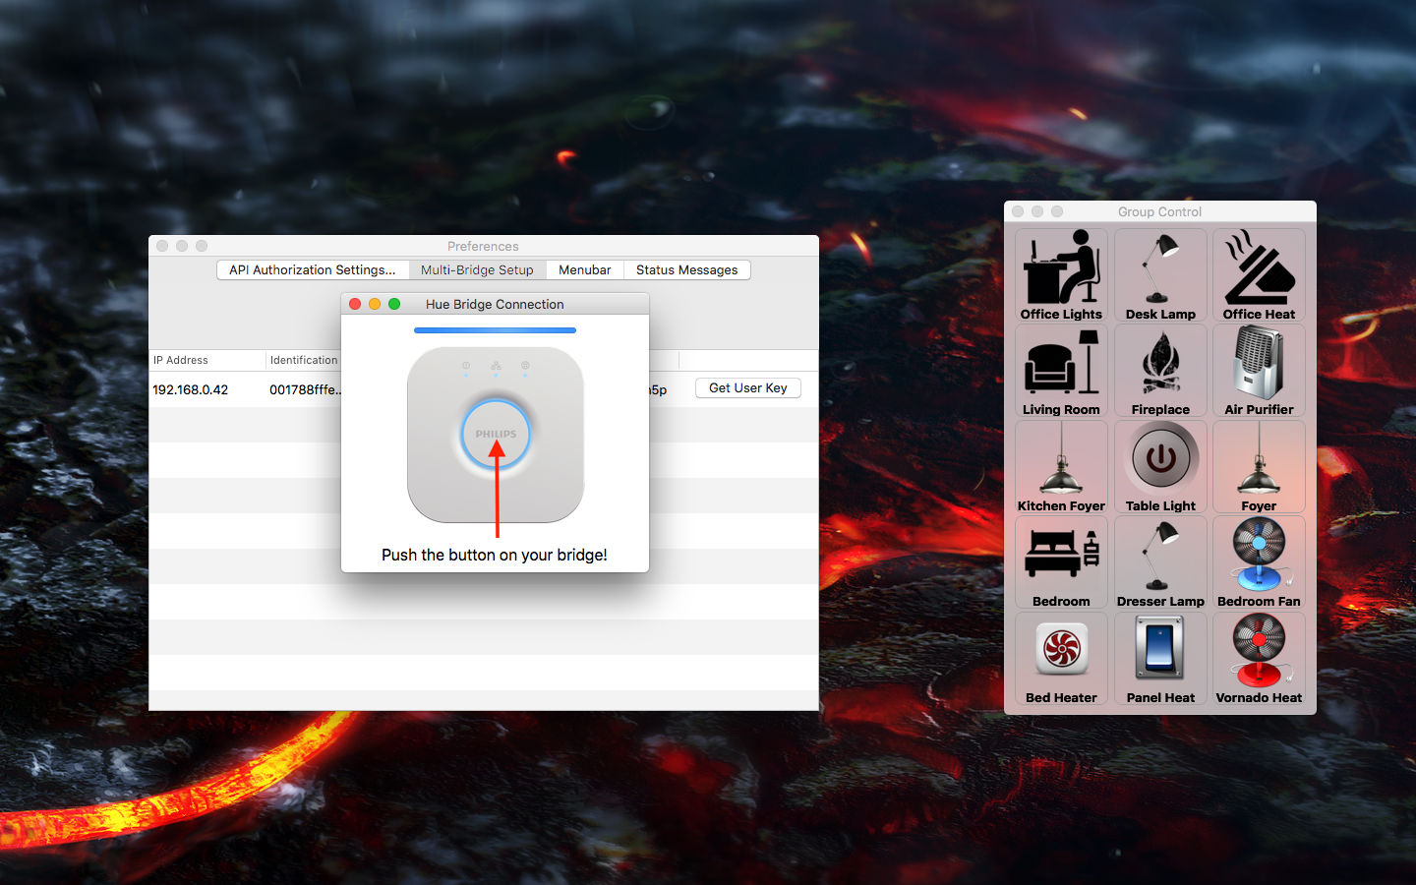The width and height of the screenshot is (1416, 885).
Task: Toggle the Office Lights group icon
Action: tap(1061, 275)
